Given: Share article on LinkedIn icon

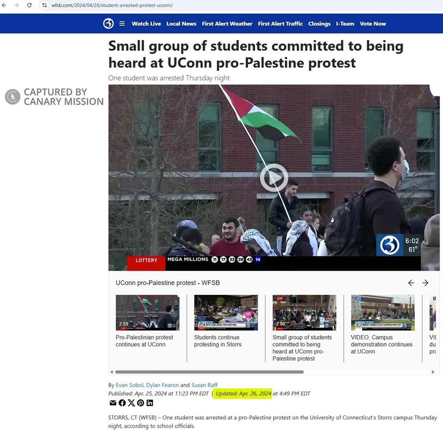Looking at the screenshot, I should click(150, 403).
